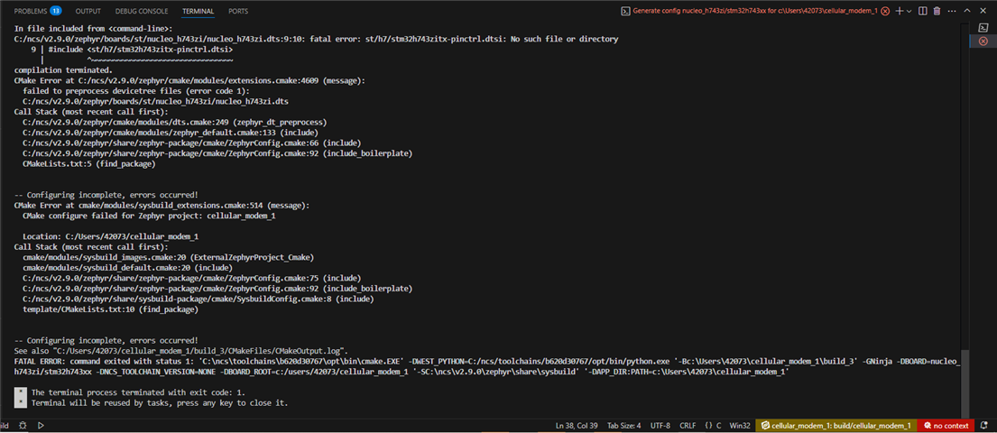Select the TERMINAL tab
Viewport: 997px width, 433px height.
pyautogui.click(x=198, y=12)
